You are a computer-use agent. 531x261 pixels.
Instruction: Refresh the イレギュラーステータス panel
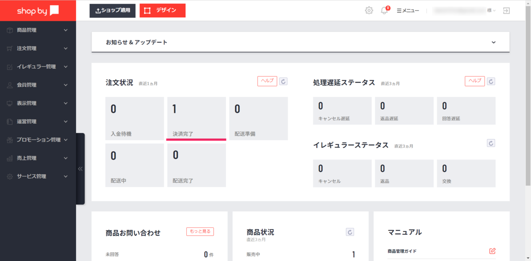pos(491,143)
